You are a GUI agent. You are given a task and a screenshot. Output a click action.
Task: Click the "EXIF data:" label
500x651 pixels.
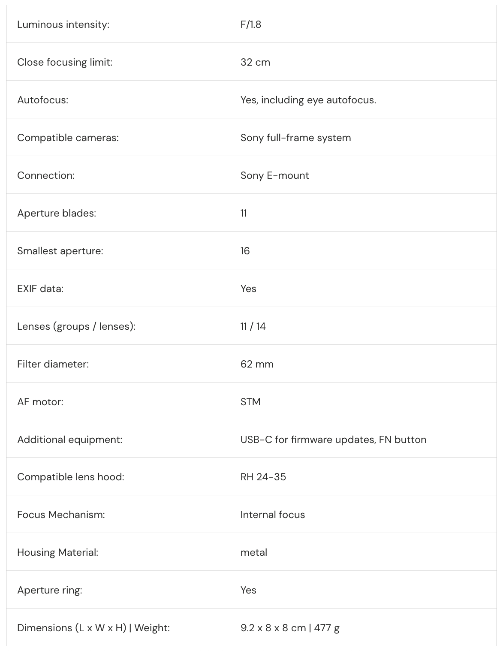point(40,289)
